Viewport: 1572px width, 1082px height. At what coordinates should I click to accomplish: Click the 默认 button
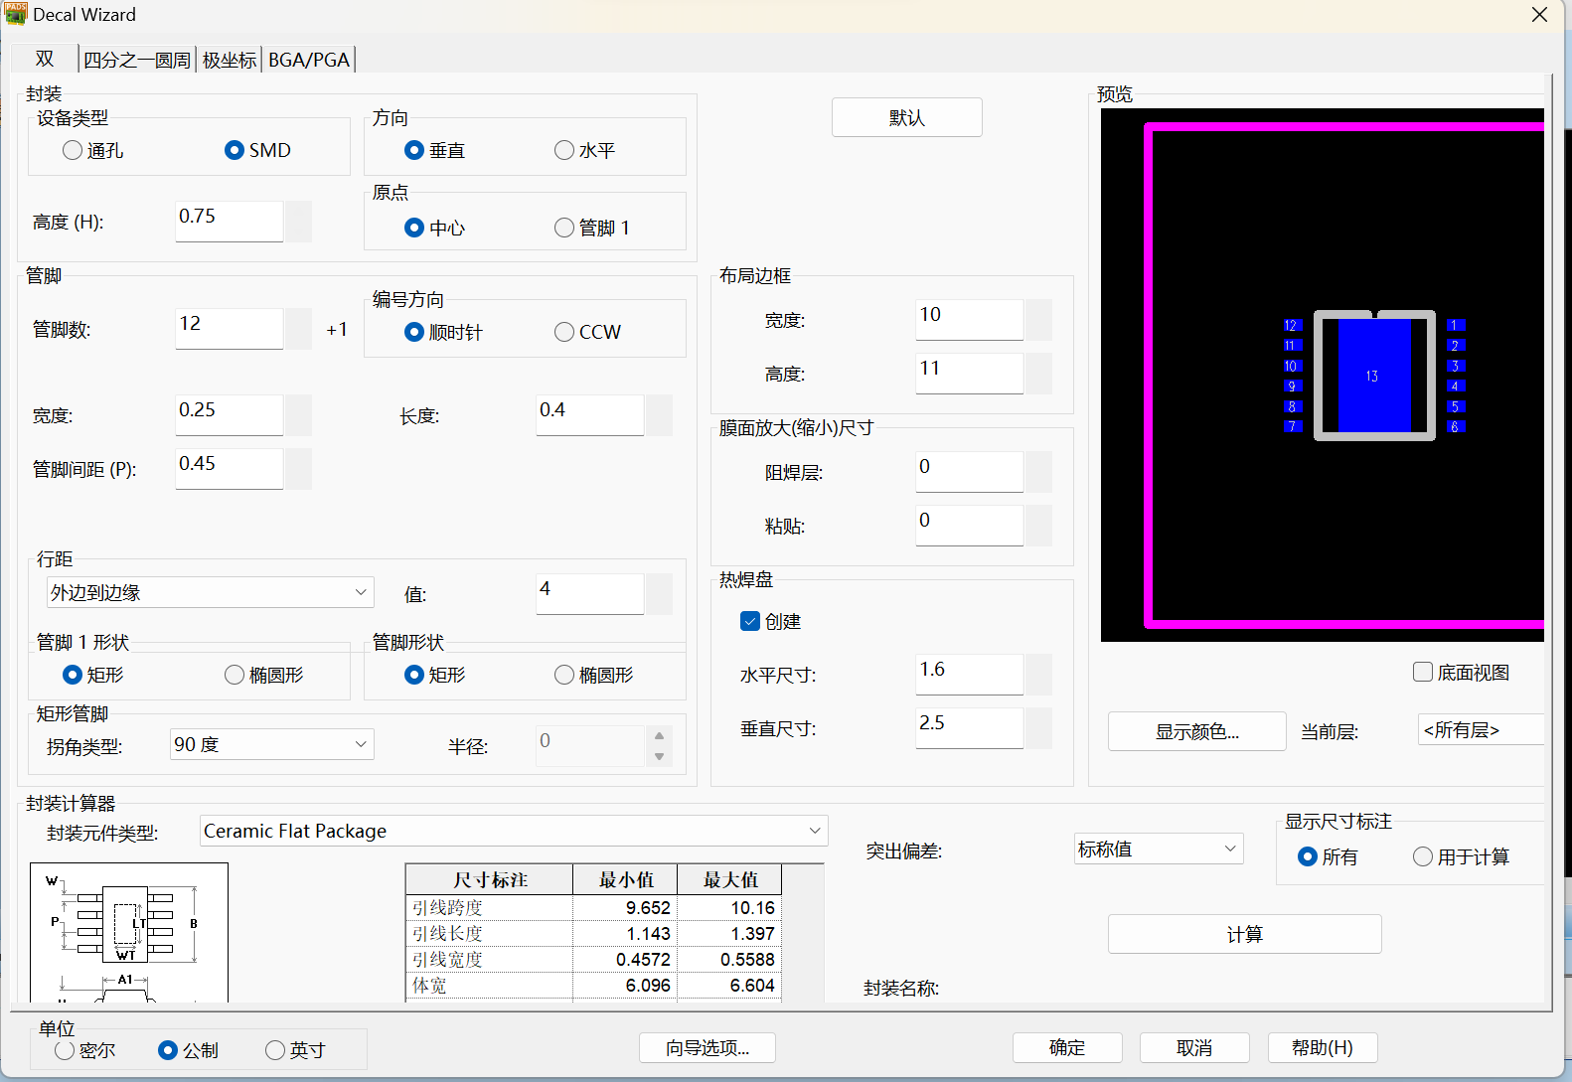907,117
